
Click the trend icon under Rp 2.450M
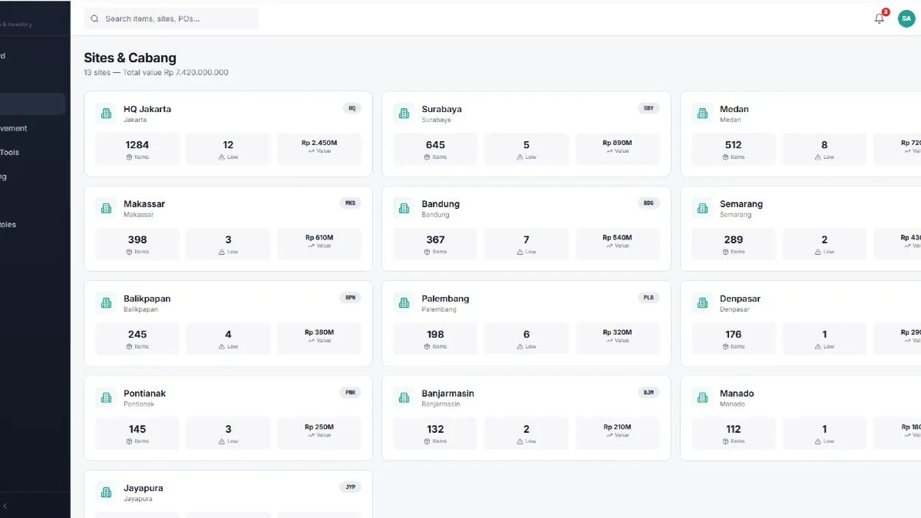(311, 151)
